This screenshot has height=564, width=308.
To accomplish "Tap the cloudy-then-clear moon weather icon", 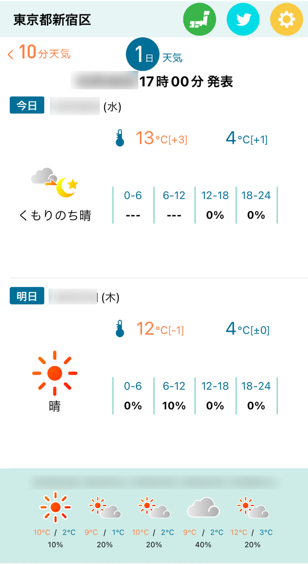I will [x=55, y=183].
